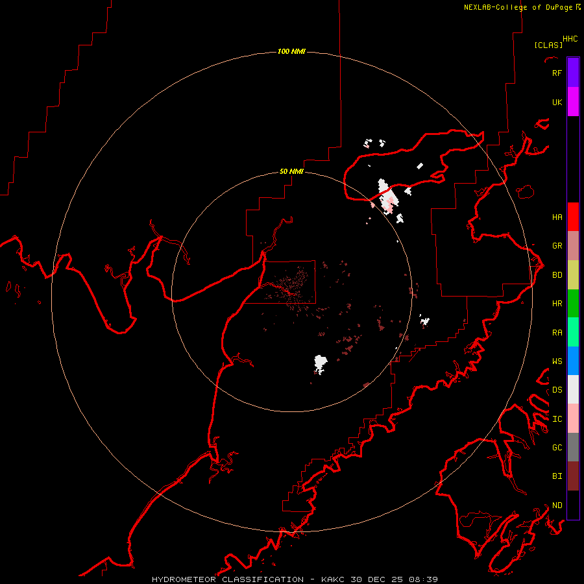Screen dimensions: 584x584
Task: Click the 100 NMI range ring label
Action: (291, 51)
